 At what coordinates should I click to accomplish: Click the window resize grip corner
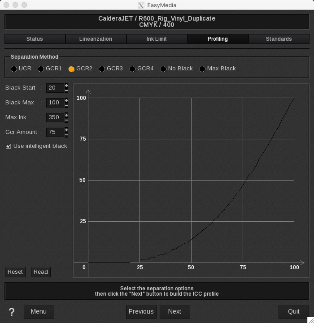(x=311, y=320)
